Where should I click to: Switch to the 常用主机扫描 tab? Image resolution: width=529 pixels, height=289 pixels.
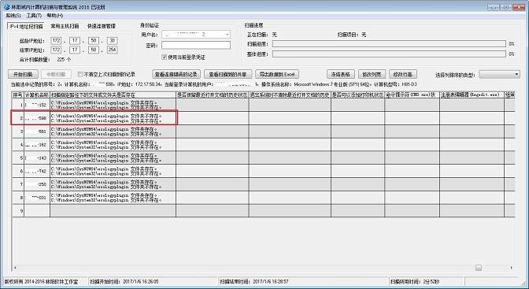tap(65, 26)
